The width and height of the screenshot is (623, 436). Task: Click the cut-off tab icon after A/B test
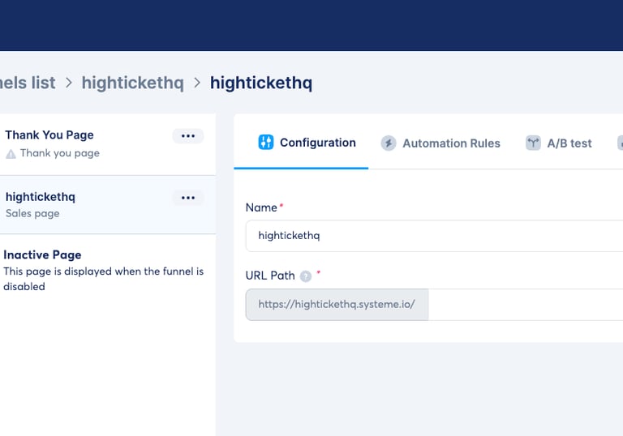pos(620,143)
